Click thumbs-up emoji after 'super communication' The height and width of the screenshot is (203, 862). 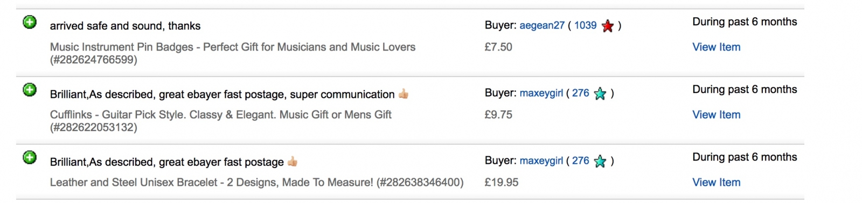(x=404, y=94)
